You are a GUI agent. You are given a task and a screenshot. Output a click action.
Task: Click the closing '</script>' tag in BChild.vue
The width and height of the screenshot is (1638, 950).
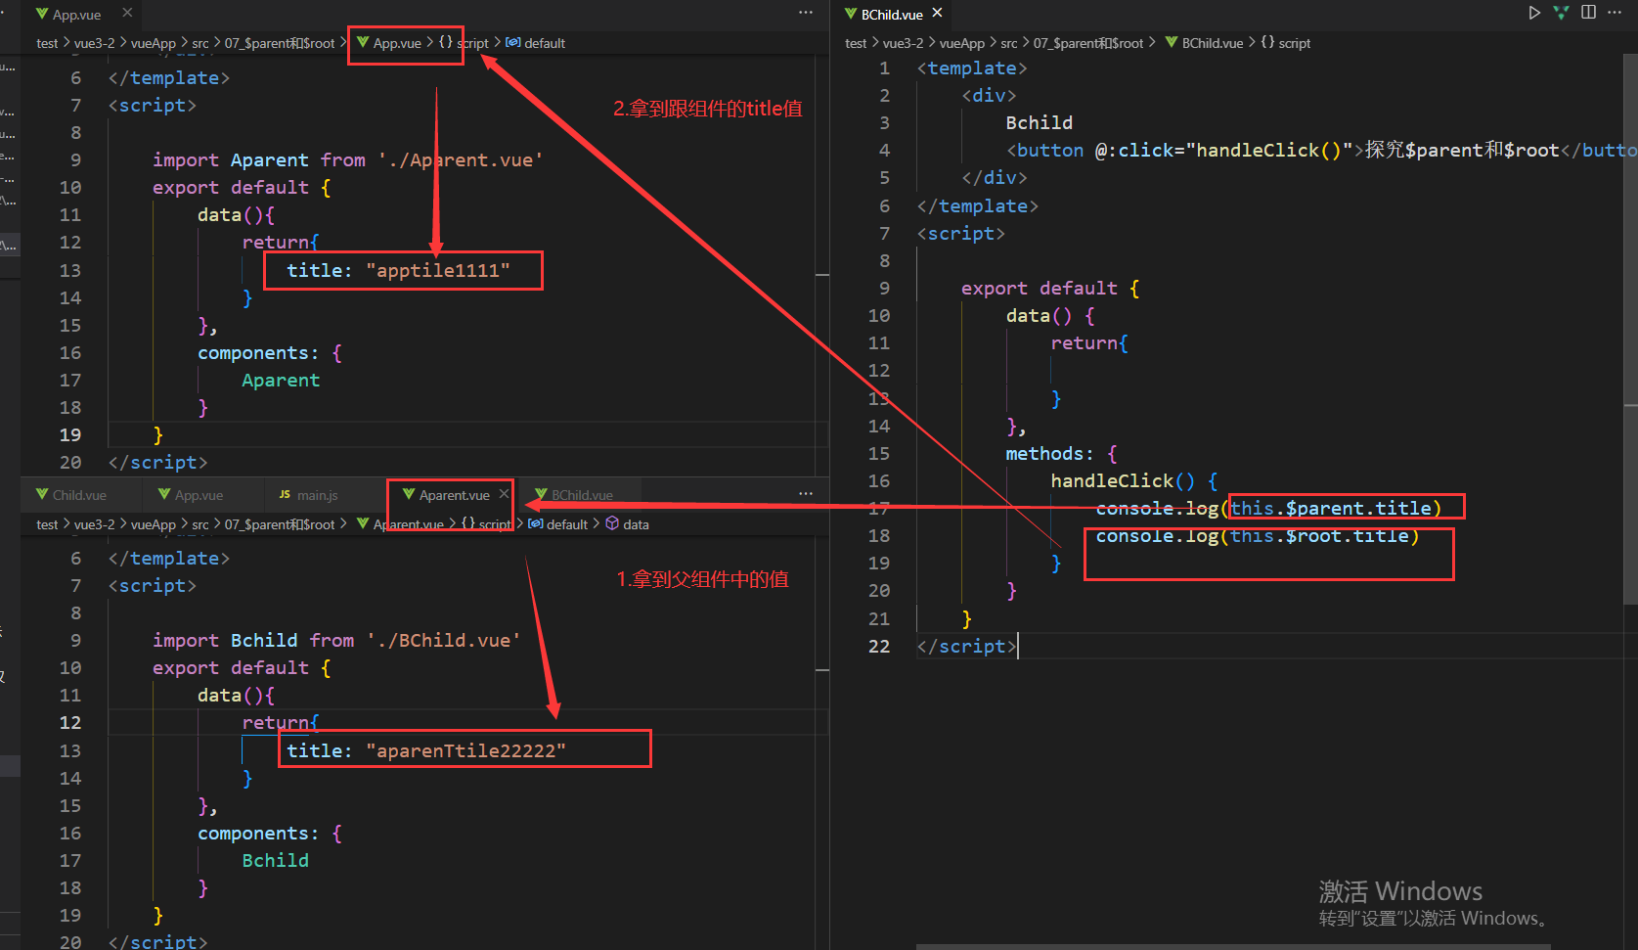click(x=967, y=646)
